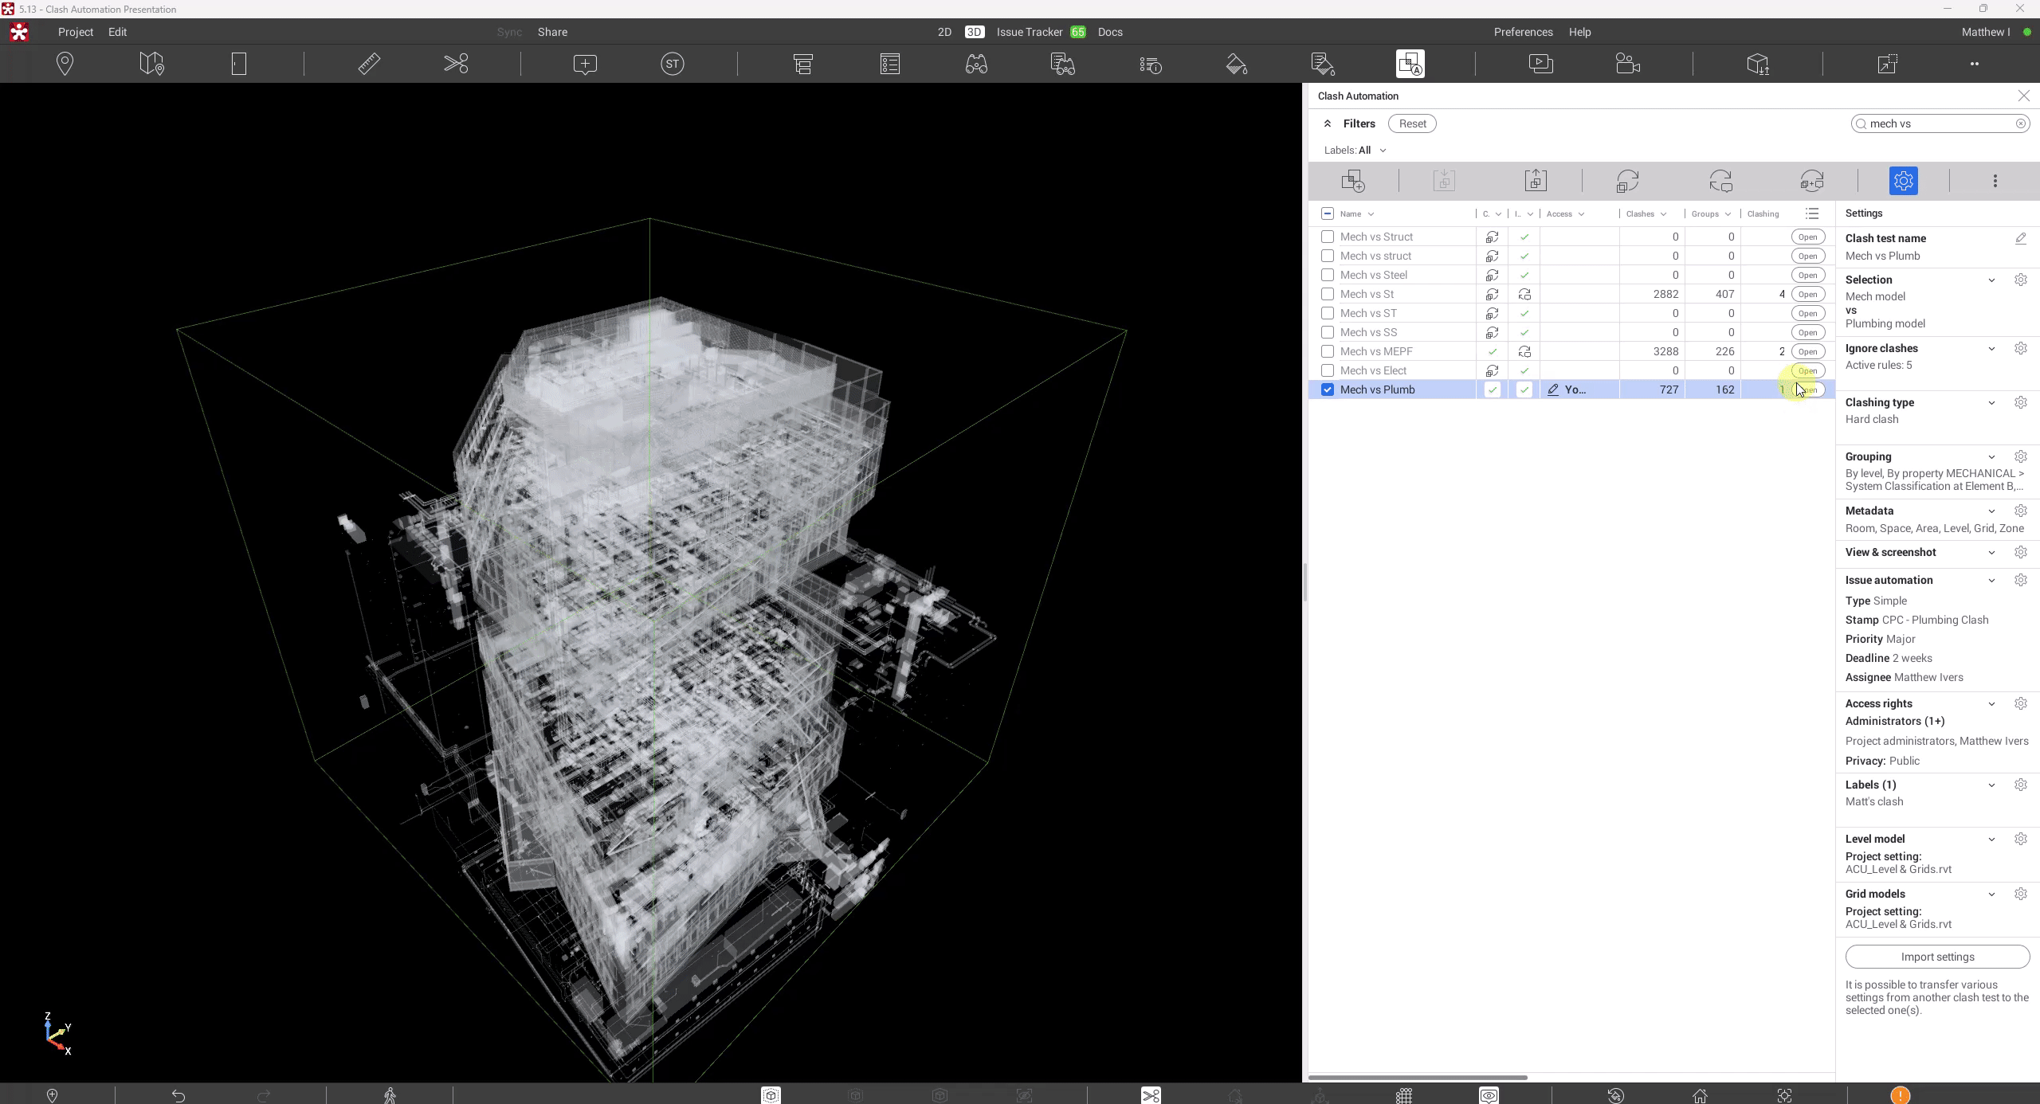The width and height of the screenshot is (2040, 1104).
Task: Open the video camera tool
Action: (x=1627, y=64)
